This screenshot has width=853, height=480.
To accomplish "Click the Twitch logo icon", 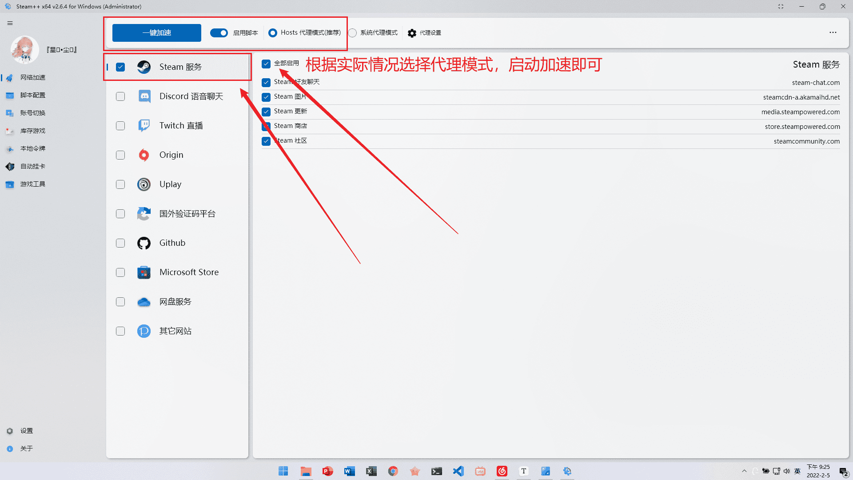I will click(x=144, y=126).
